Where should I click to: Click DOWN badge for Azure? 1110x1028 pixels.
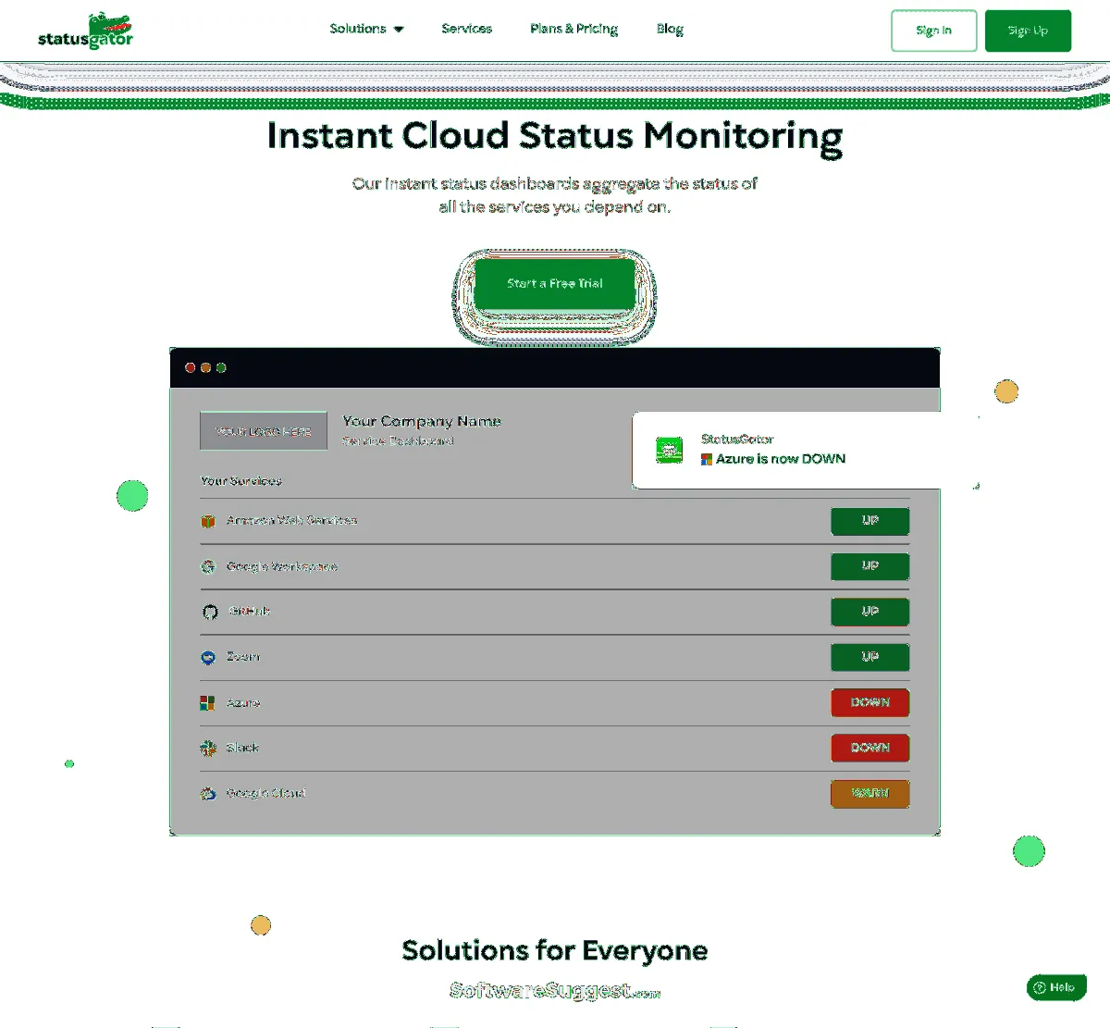[869, 702]
